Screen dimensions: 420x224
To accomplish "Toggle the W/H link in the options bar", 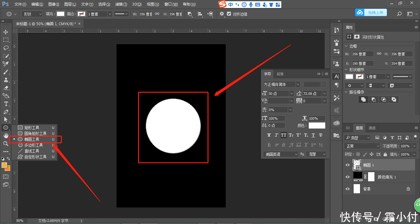I will click(157, 14).
